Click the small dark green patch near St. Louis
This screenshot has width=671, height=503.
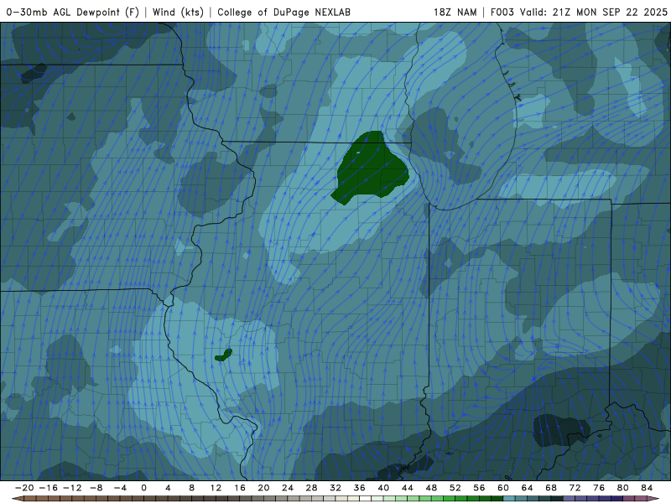[x=223, y=355]
